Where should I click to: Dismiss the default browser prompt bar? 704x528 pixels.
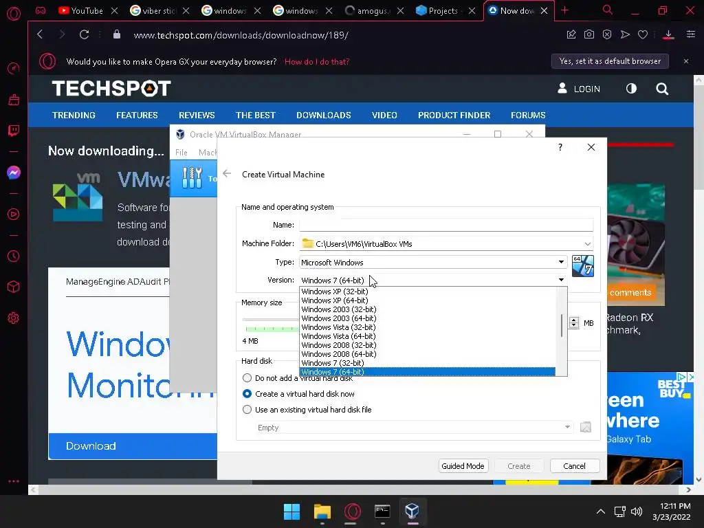[686, 61]
